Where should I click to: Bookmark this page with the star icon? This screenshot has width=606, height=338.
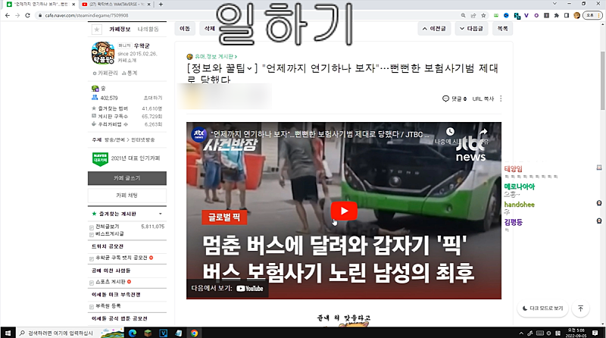pyautogui.click(x=483, y=15)
